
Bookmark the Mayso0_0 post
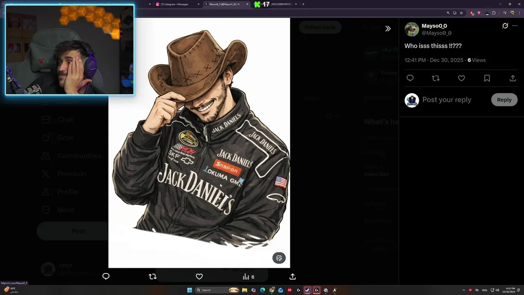[487, 78]
